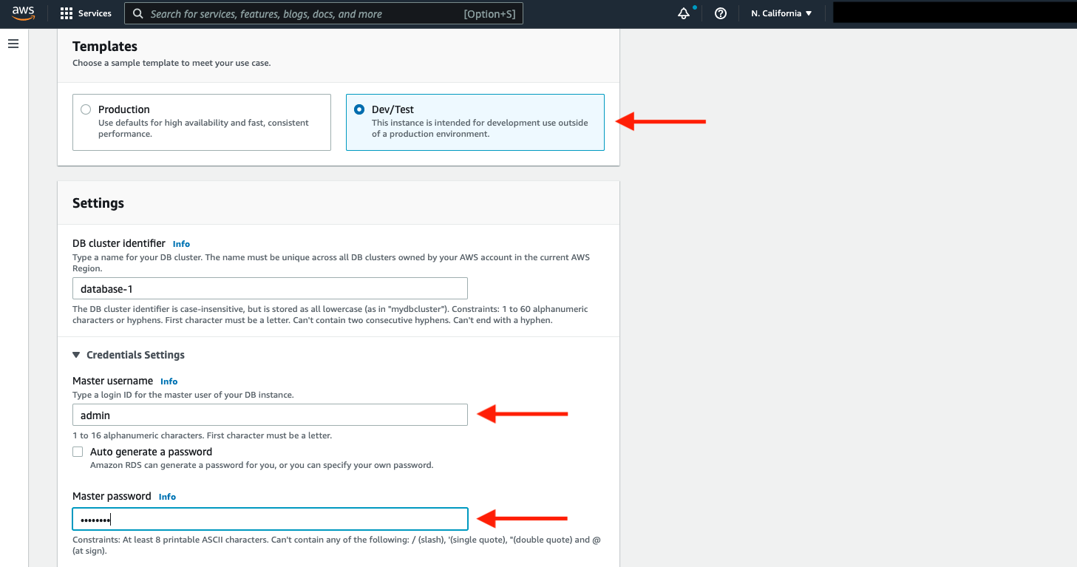Click the Services menu label
Viewport: 1077px width, 567px height.
click(95, 13)
